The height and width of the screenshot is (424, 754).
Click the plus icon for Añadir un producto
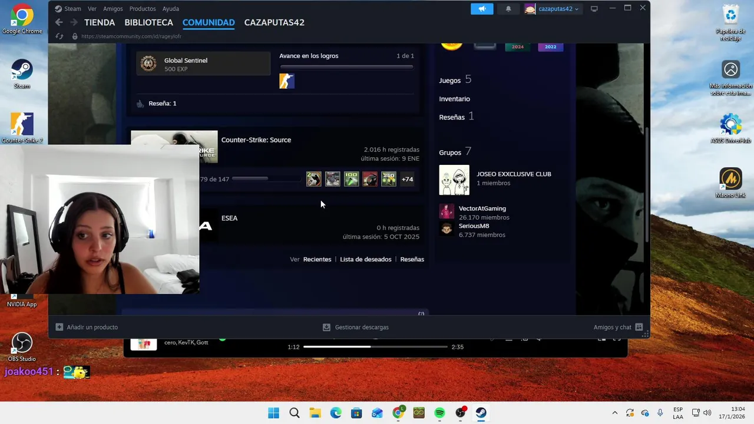click(x=59, y=327)
